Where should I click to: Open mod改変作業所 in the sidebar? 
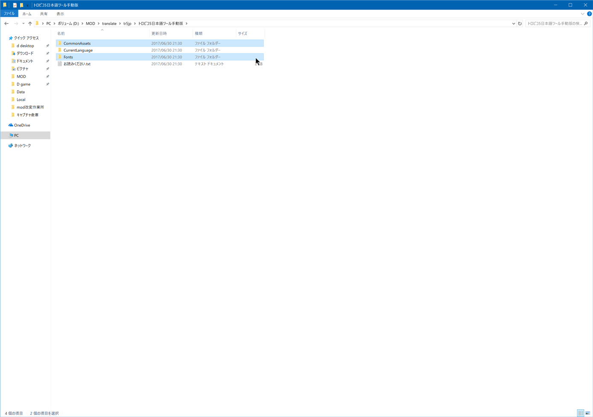click(x=30, y=107)
